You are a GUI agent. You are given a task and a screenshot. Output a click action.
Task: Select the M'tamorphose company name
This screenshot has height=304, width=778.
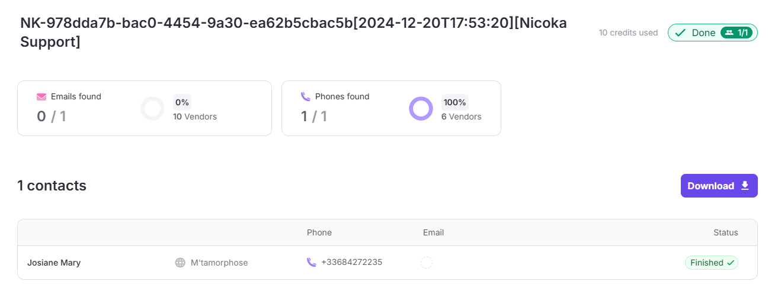pyautogui.click(x=219, y=263)
